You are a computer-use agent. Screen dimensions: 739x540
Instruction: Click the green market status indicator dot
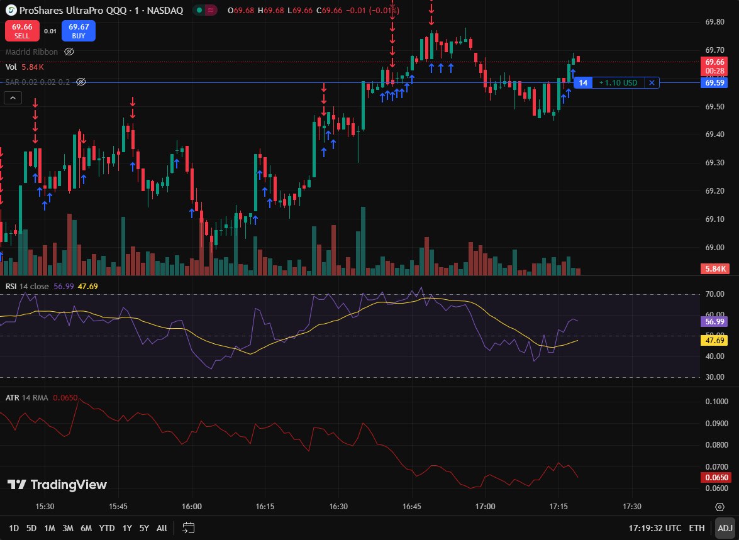pos(199,10)
